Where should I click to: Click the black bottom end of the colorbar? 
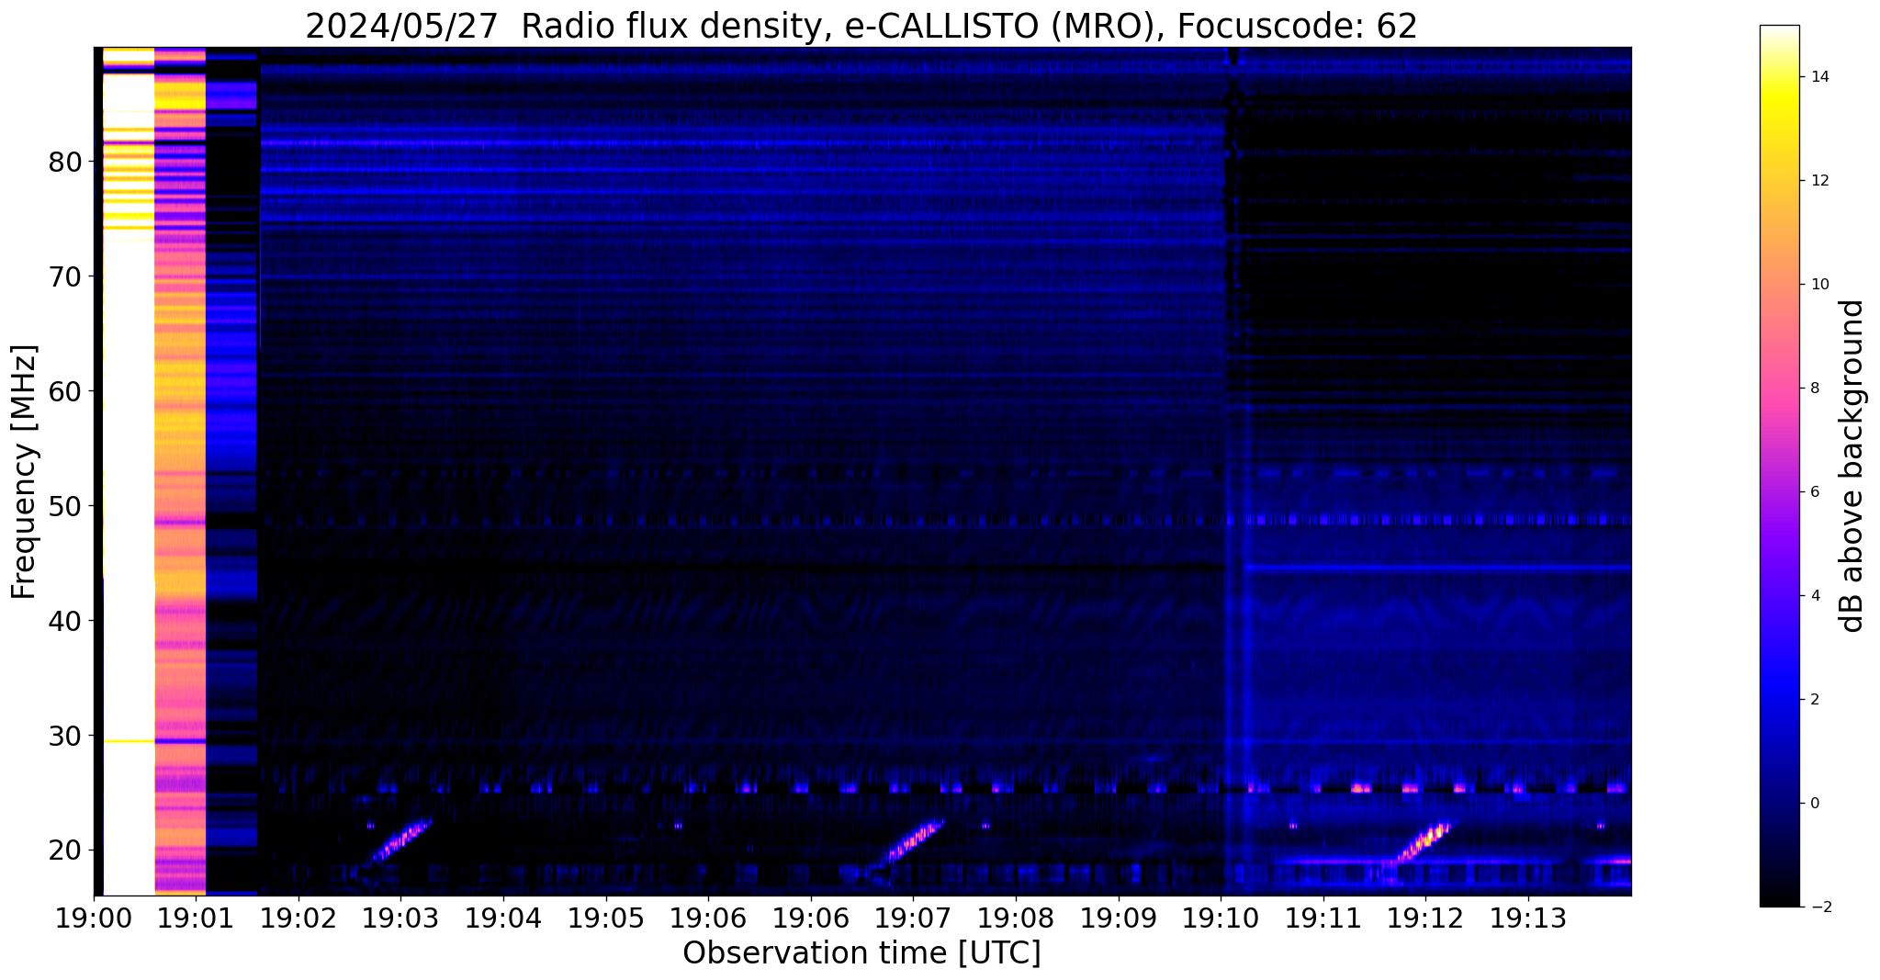point(1779,898)
